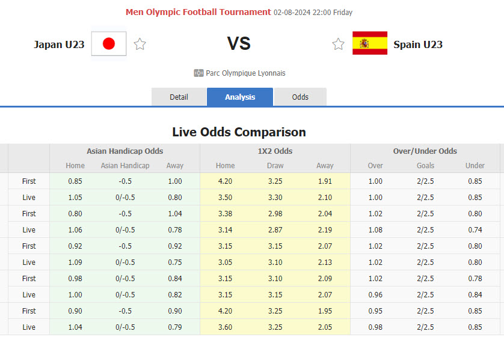Click the 1.91 away odds cell
Image resolution: width=504 pixels, height=337 pixels.
pyautogui.click(x=325, y=181)
